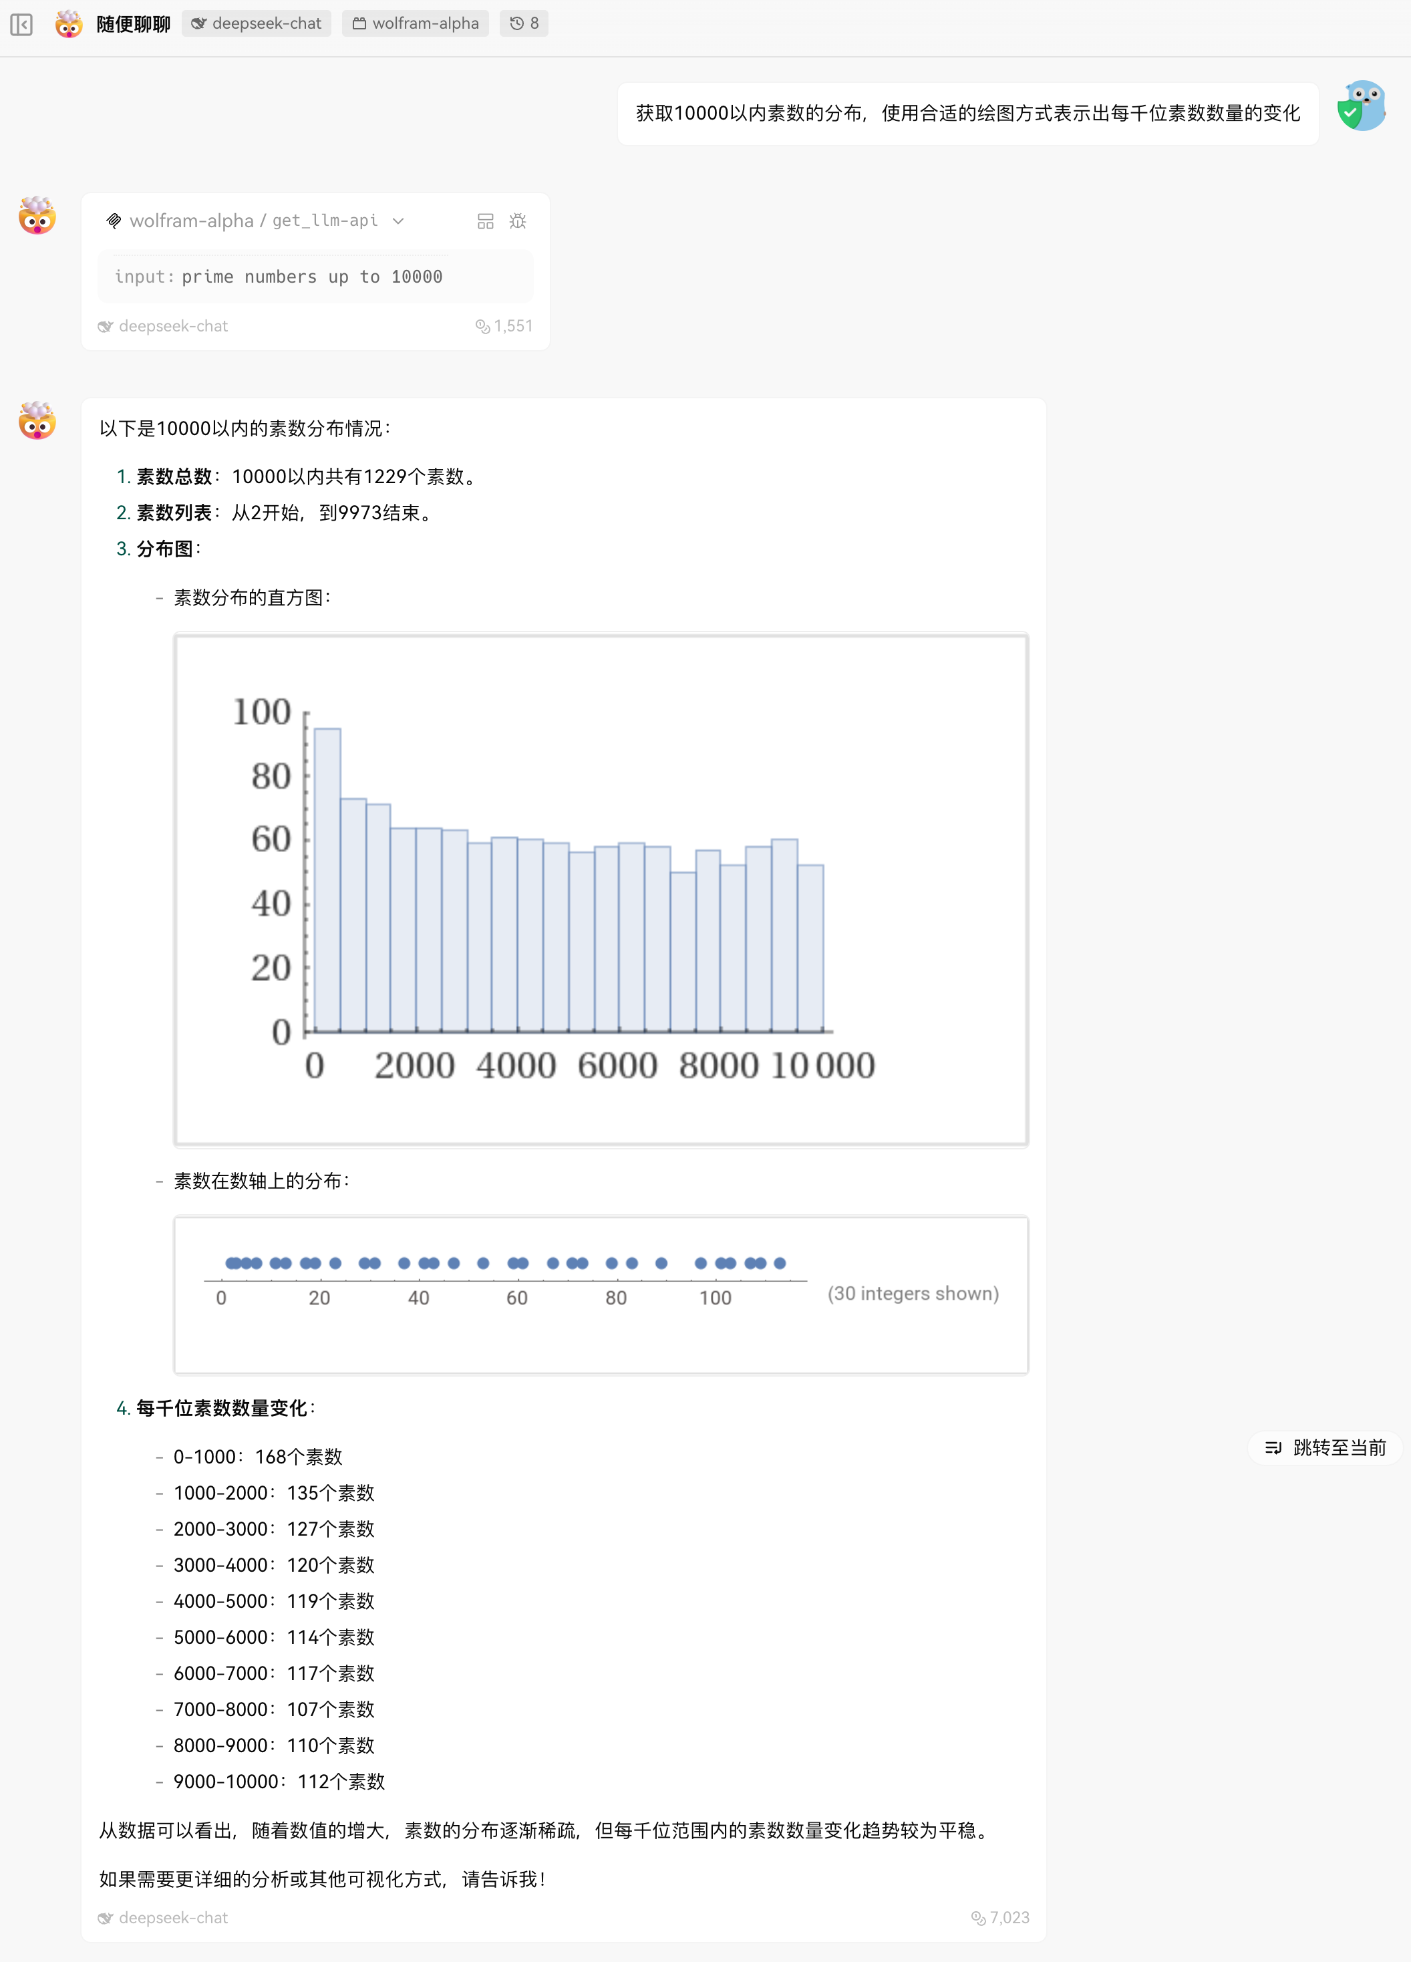Open the plugin render view icon
Viewport: 1411px width, 1962px height.
pos(485,221)
